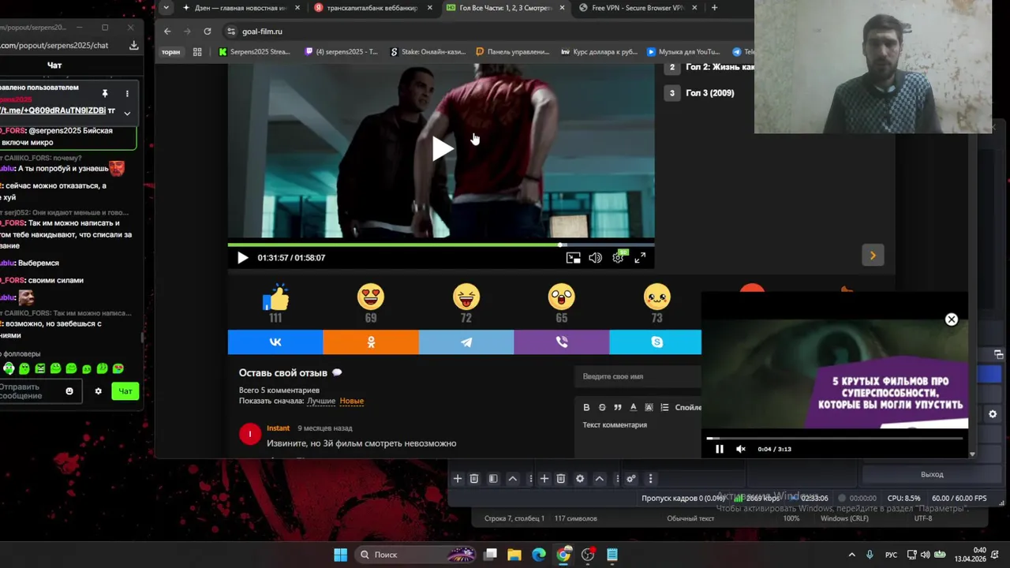Open the Курс доллара к рублю bookmark
The image size is (1010, 568).
click(x=600, y=52)
